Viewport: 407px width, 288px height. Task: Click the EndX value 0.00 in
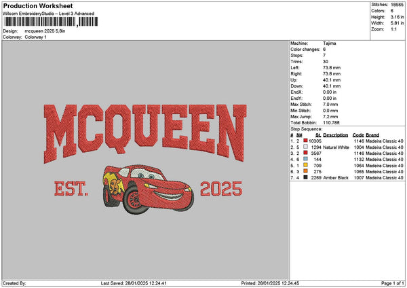click(x=330, y=92)
